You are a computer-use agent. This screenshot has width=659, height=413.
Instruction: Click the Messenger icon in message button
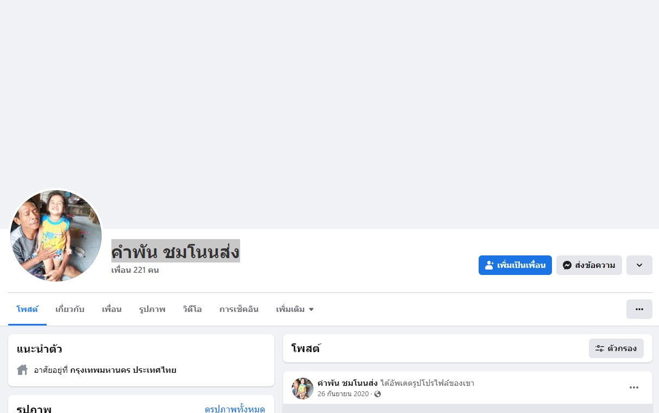567,265
